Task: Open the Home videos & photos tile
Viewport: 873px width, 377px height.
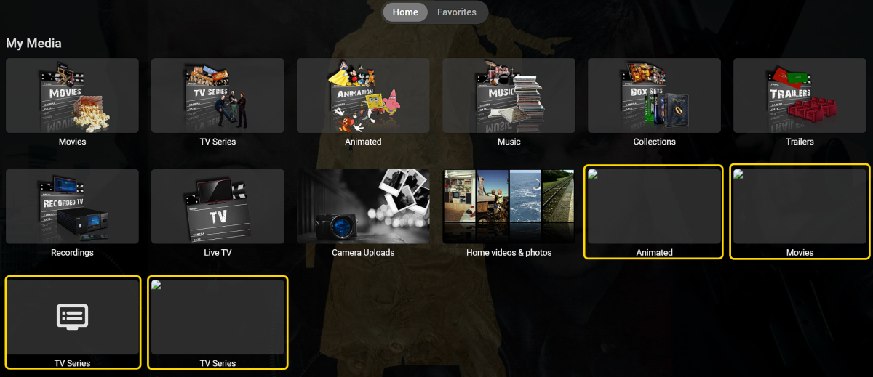Action: point(509,207)
